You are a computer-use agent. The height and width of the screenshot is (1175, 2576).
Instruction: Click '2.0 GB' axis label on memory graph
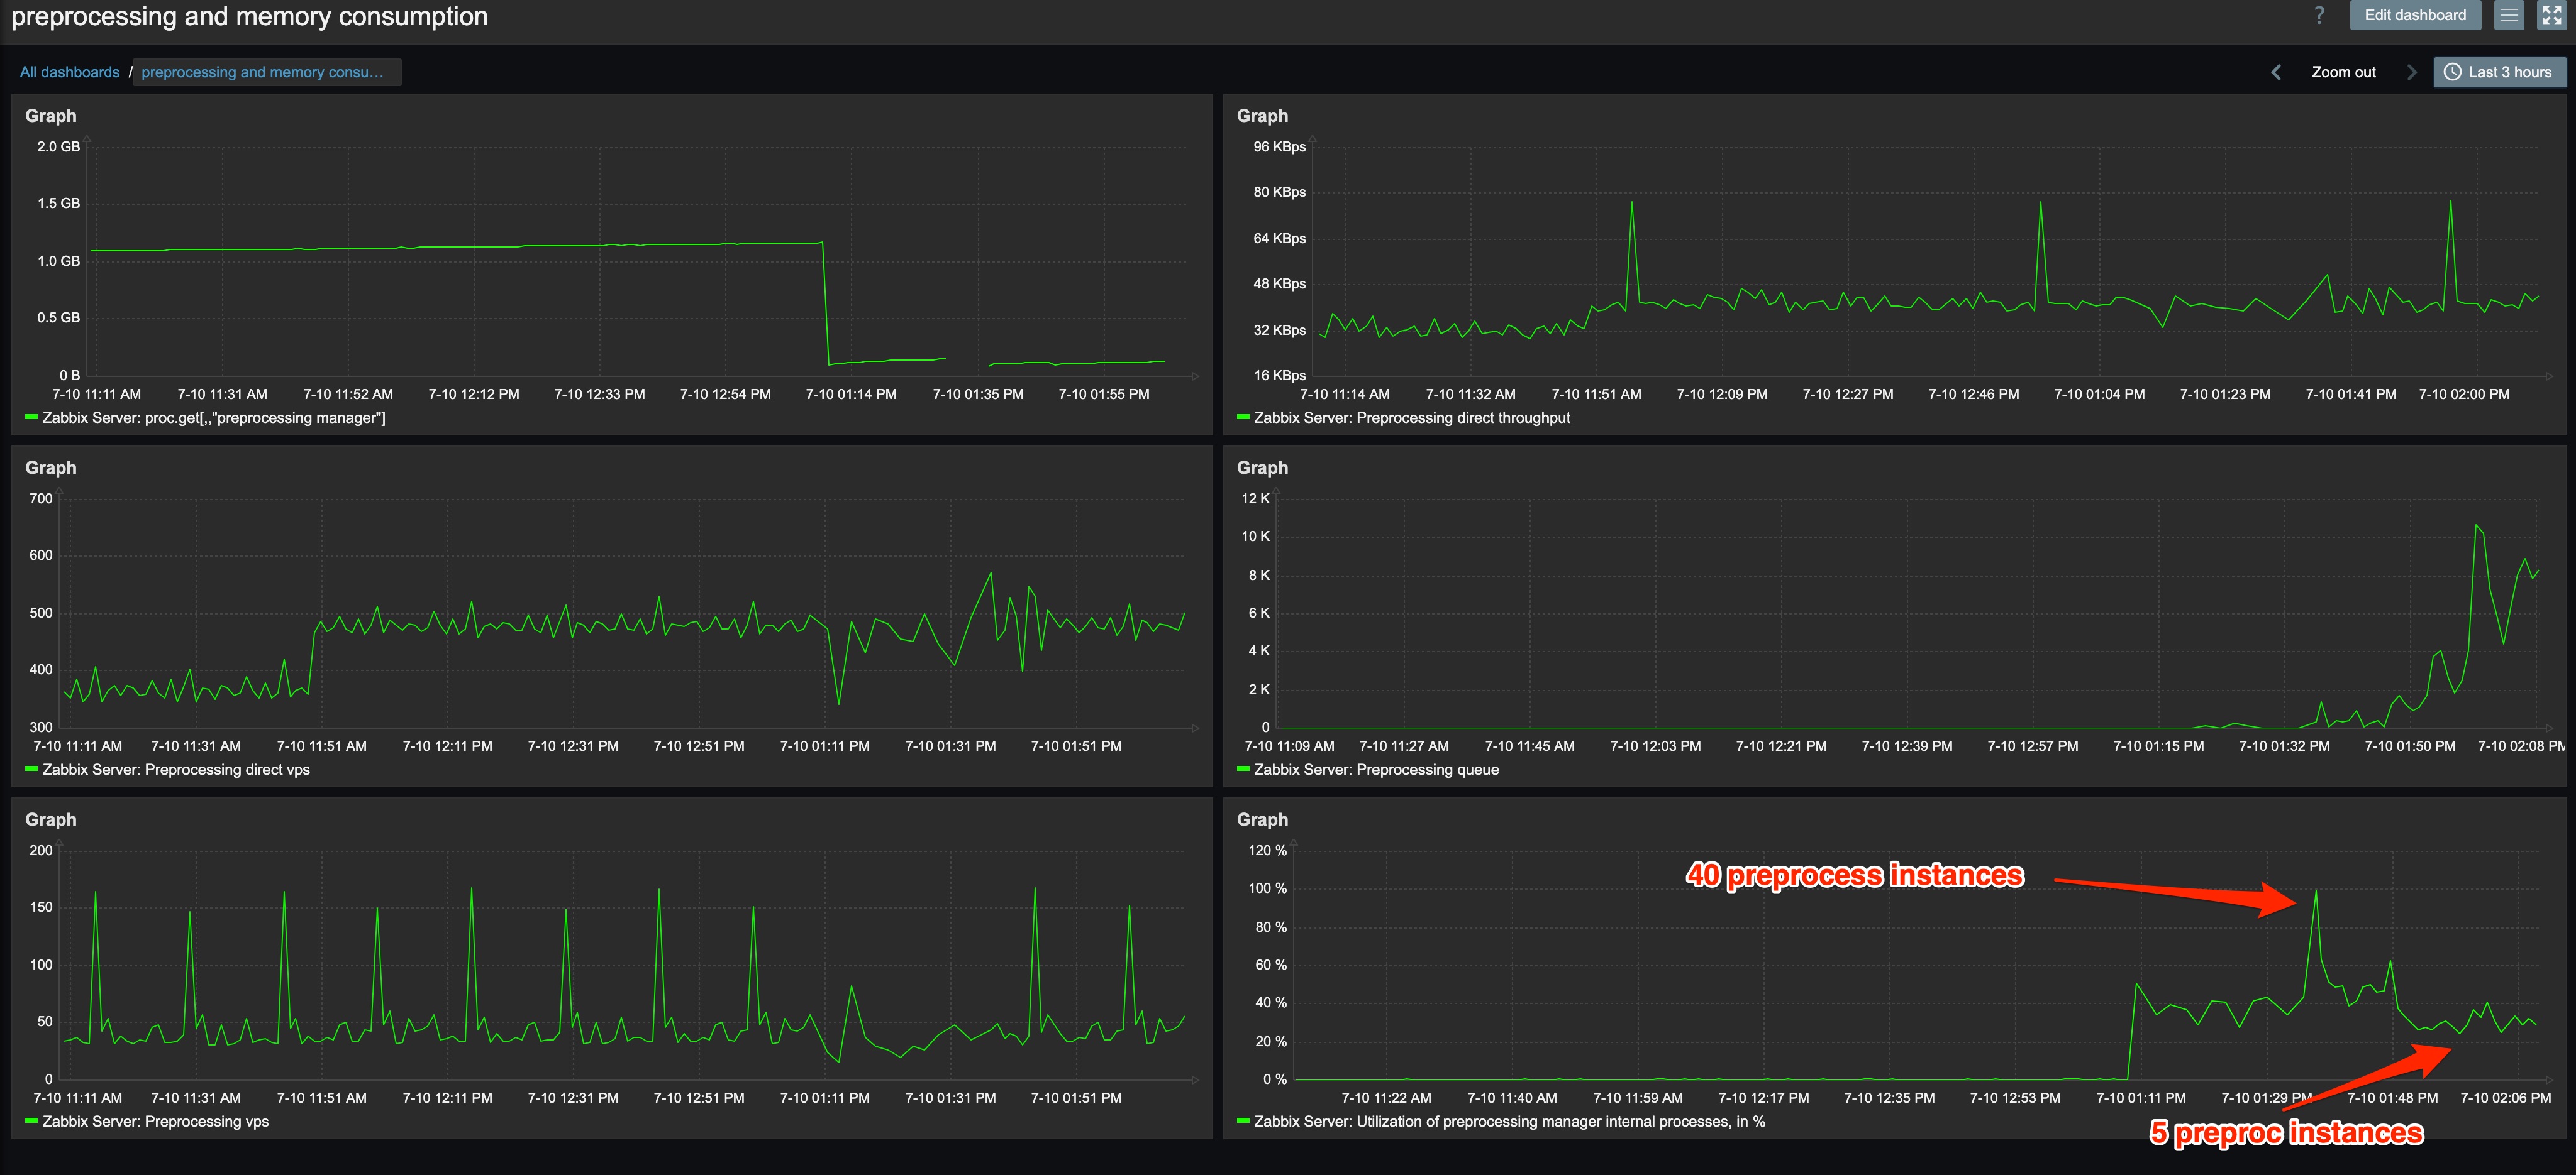[x=58, y=147]
